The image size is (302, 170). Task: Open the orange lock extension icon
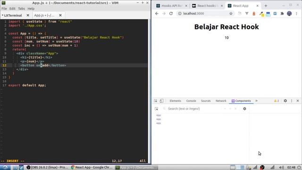tap(254, 14)
